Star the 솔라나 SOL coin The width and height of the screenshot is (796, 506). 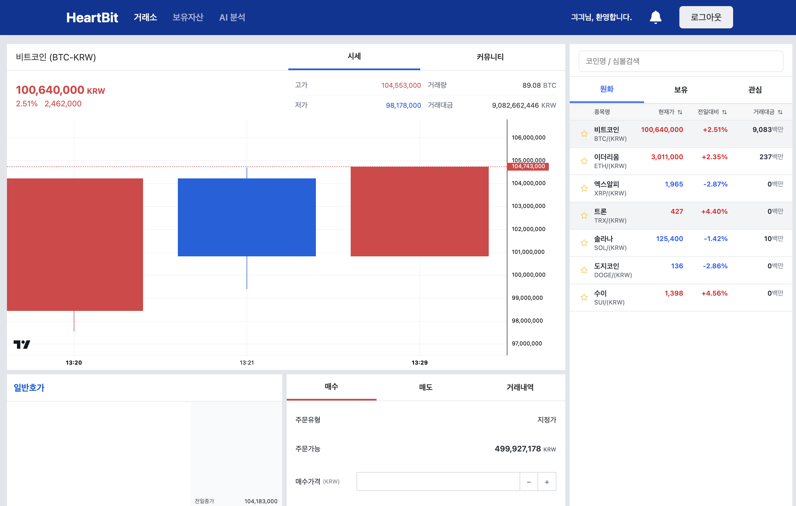(x=584, y=243)
